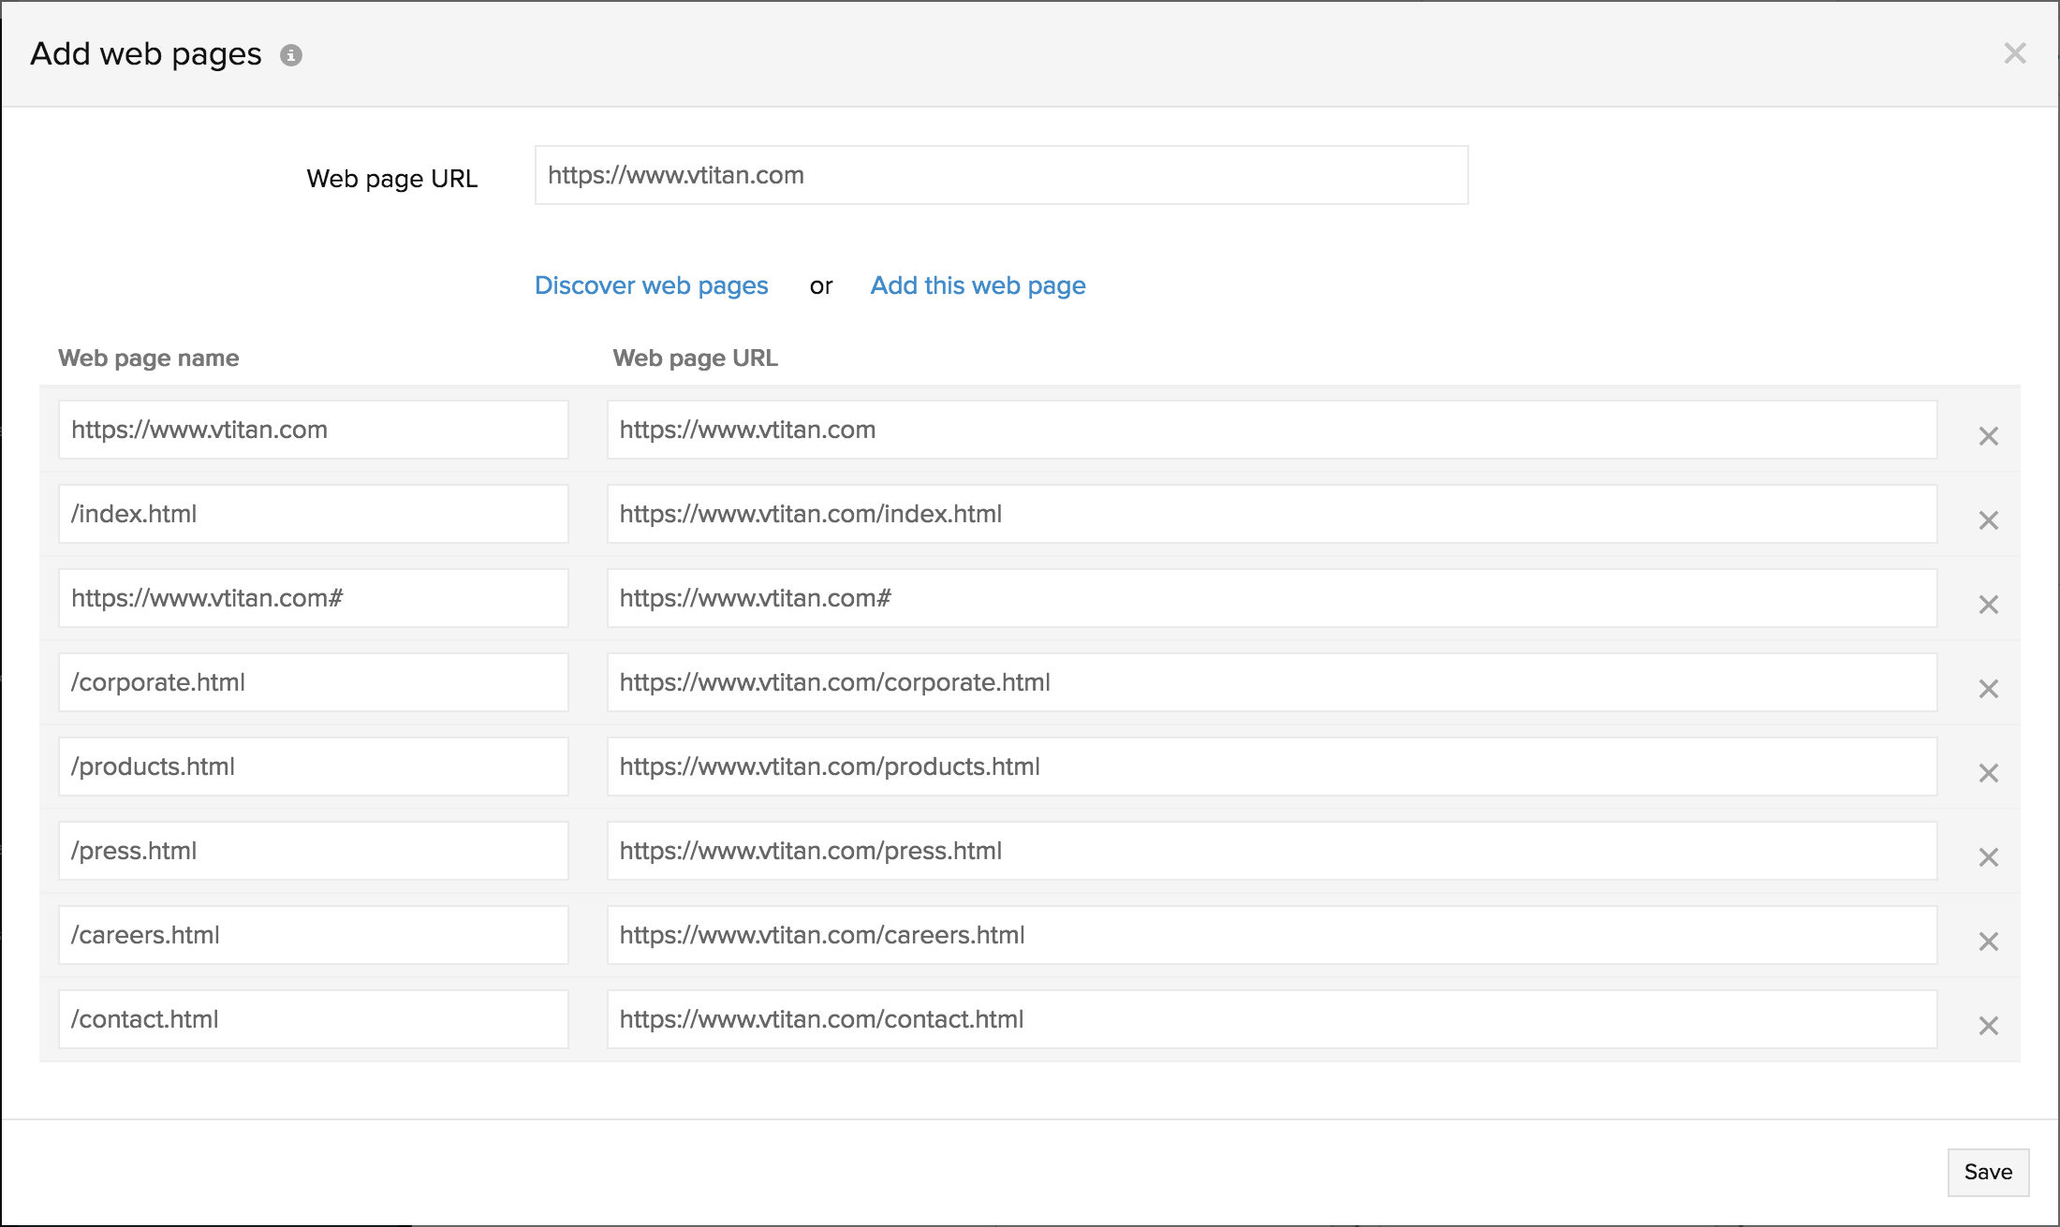Focus the top Web page URL field

pyautogui.click(x=1000, y=175)
